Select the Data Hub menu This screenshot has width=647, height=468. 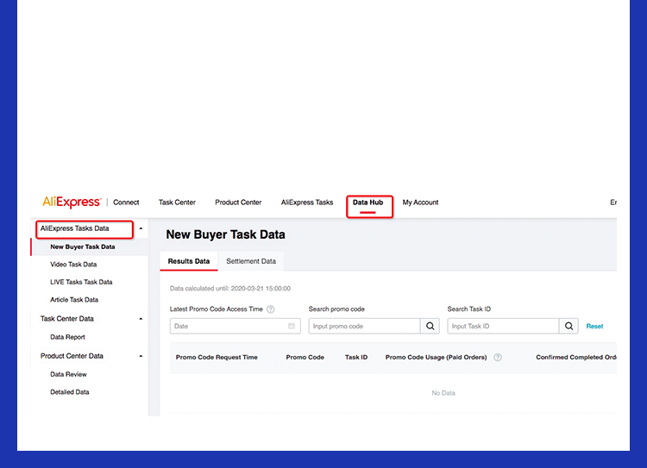[x=367, y=203]
